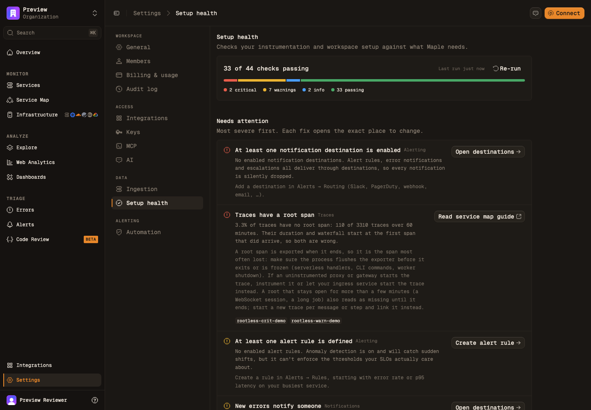This screenshot has width=591, height=410.
Task: Click the Automation shield icon
Action: point(119,232)
